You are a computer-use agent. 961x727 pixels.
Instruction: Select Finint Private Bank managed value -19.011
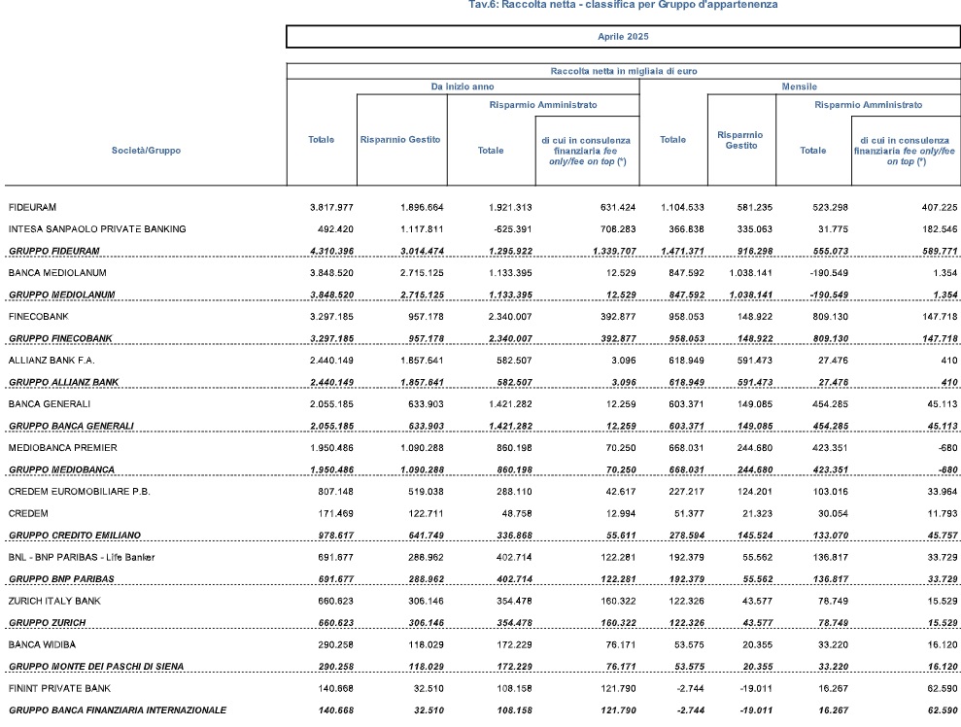tap(756, 688)
